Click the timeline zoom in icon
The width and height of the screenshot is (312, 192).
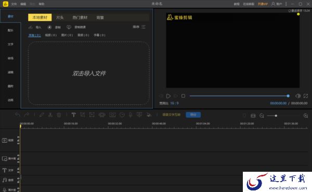[x=306, y=116]
